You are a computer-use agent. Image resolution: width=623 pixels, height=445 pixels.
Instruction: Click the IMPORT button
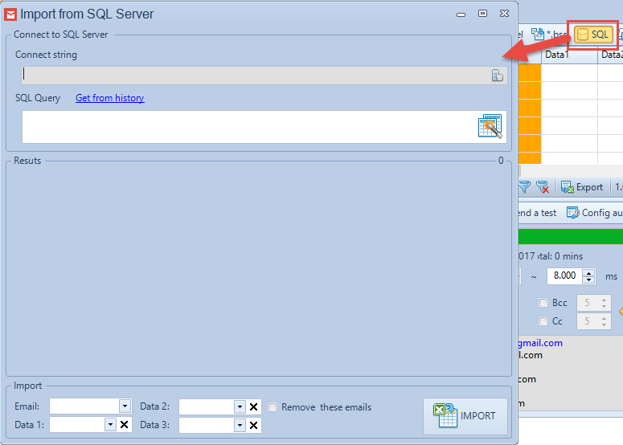point(465,416)
